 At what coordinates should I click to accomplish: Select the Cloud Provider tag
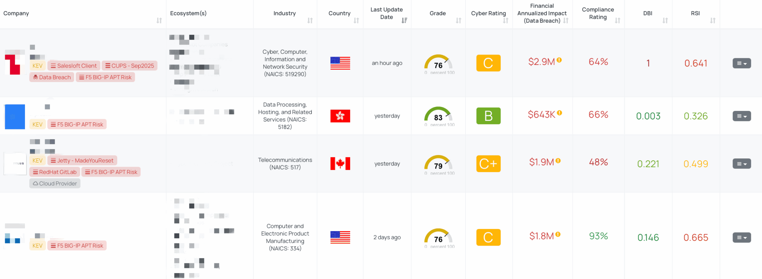[55, 183]
